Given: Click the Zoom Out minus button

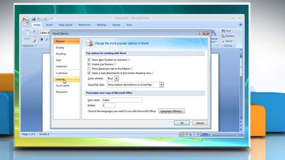Looking at the screenshot, I should [x=212, y=134].
